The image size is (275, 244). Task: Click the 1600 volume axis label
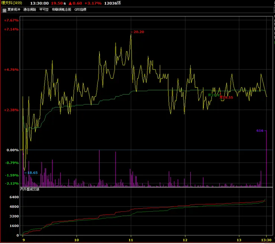pos(14,226)
